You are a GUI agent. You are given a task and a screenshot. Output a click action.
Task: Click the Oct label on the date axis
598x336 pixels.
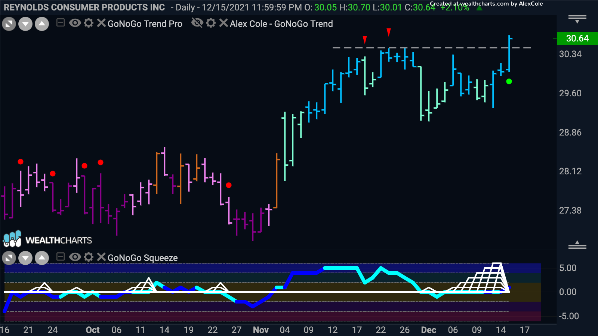click(x=93, y=330)
